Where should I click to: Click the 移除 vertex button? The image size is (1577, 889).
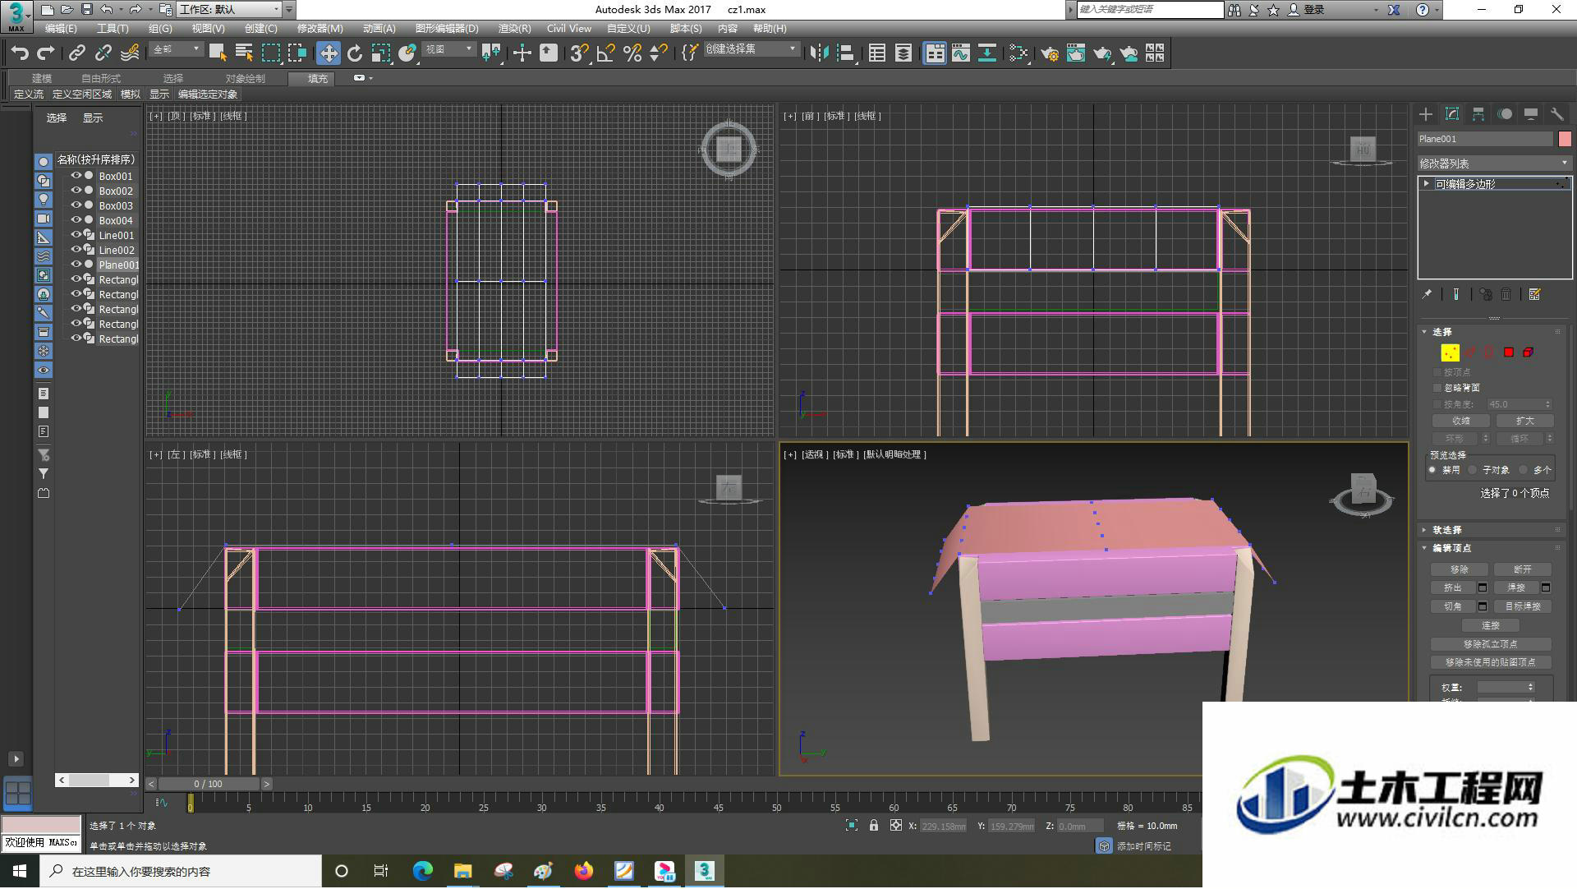(x=1460, y=569)
